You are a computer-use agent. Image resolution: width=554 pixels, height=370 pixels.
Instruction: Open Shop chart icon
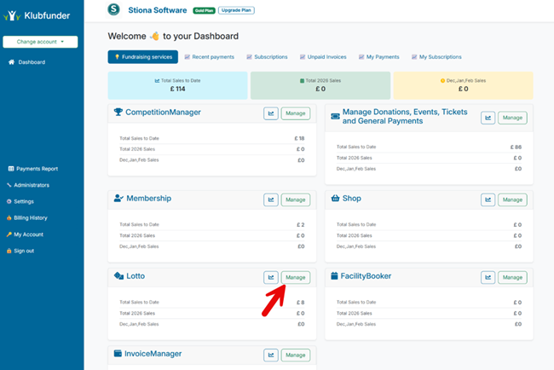[x=488, y=199]
